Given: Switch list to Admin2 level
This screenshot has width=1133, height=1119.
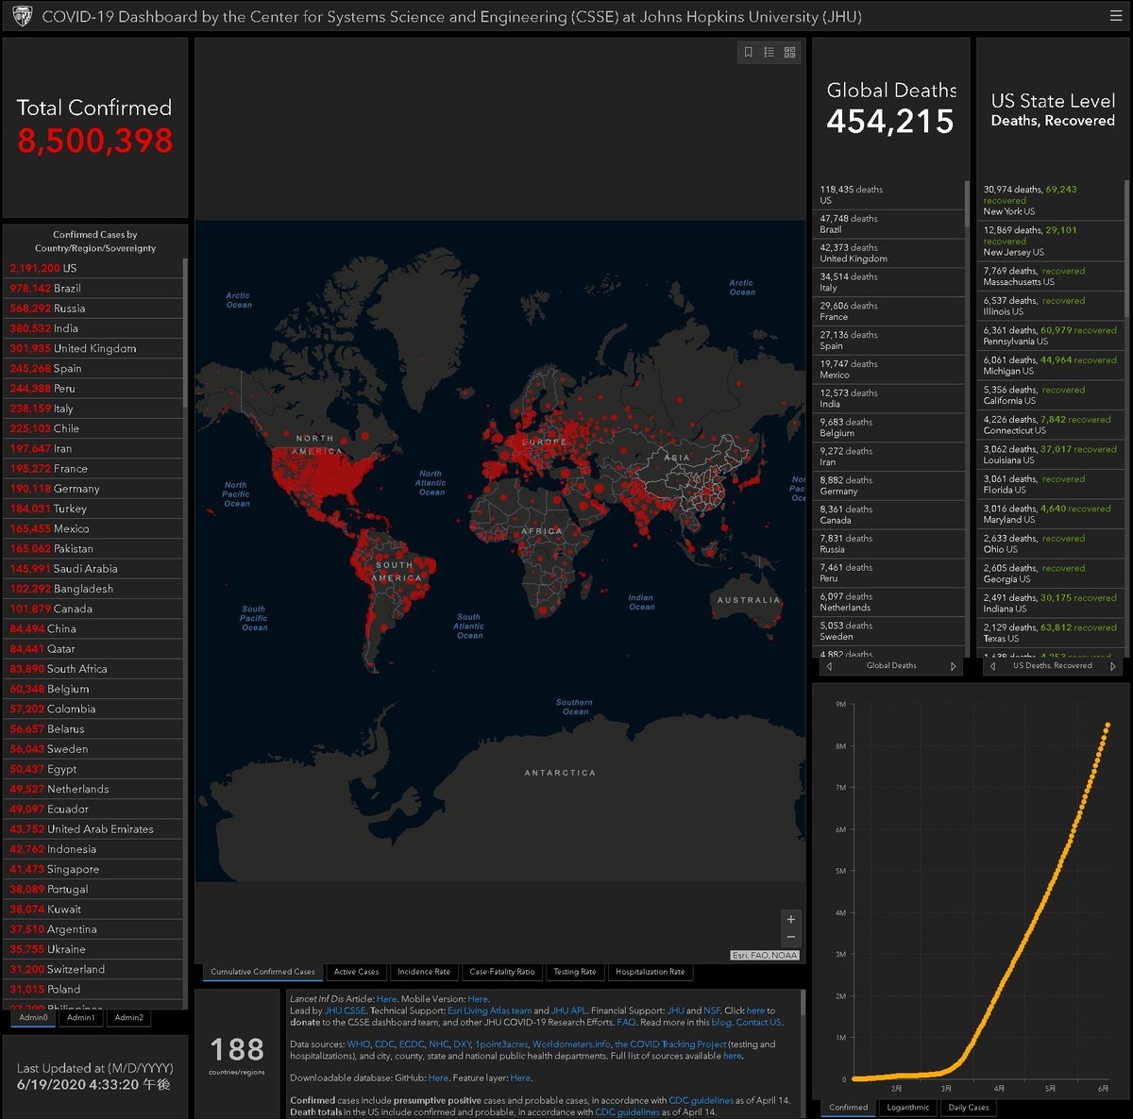Looking at the screenshot, I should pos(128,1018).
